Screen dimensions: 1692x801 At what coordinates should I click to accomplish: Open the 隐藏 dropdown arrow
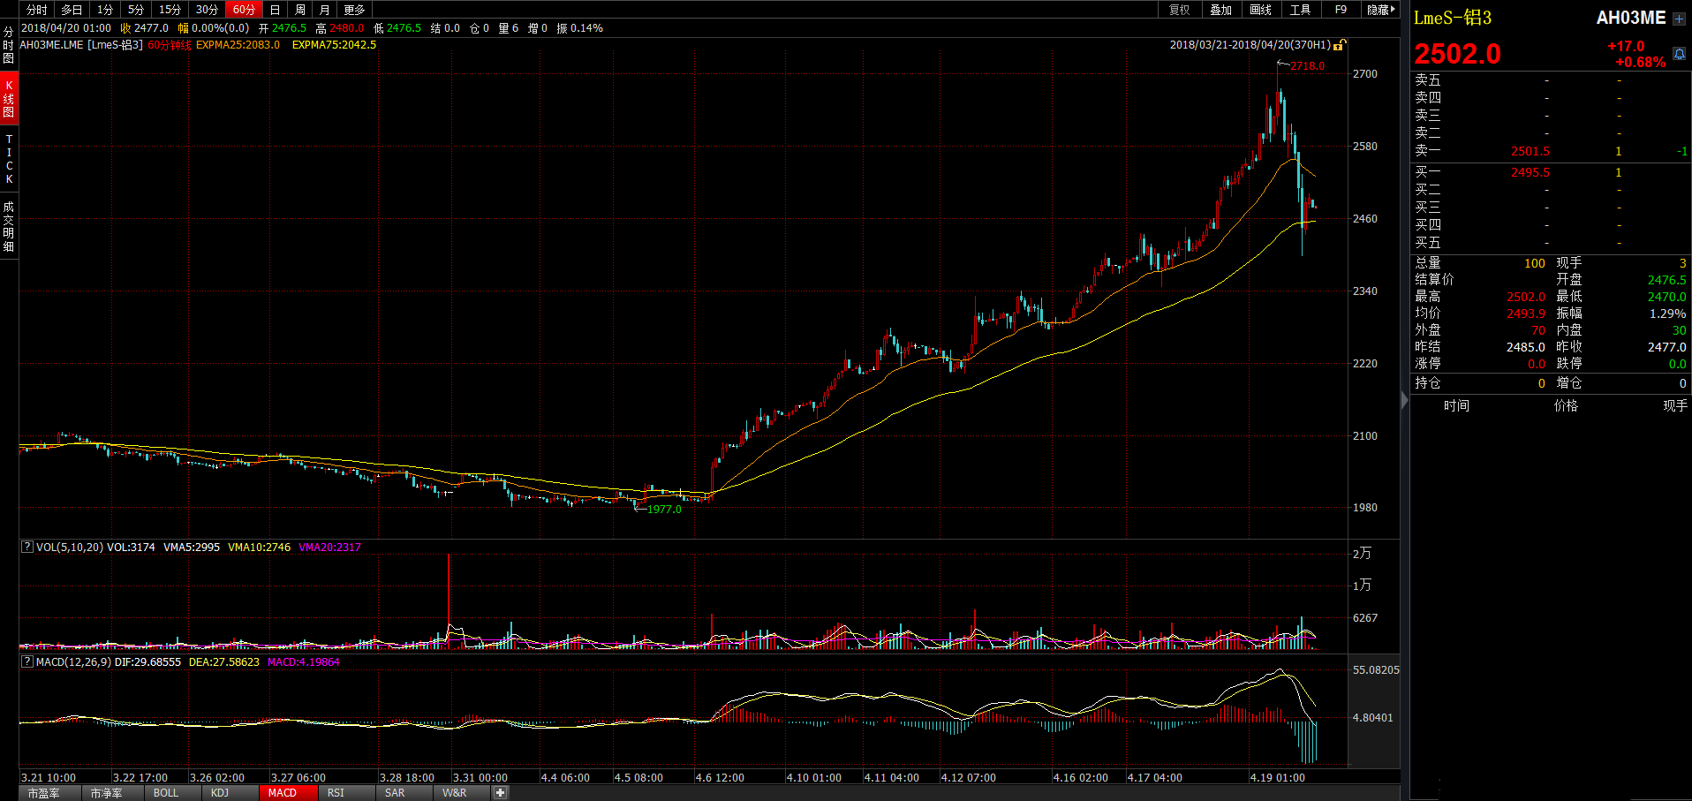[x=1381, y=10]
